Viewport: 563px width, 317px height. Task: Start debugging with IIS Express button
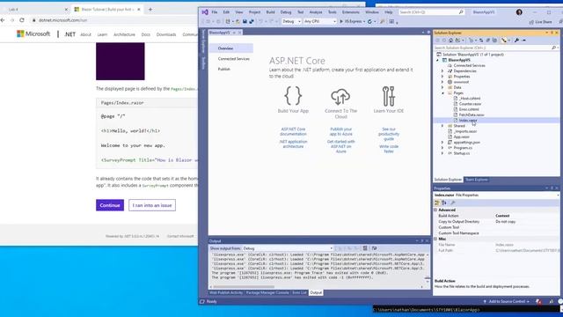pyautogui.click(x=351, y=21)
